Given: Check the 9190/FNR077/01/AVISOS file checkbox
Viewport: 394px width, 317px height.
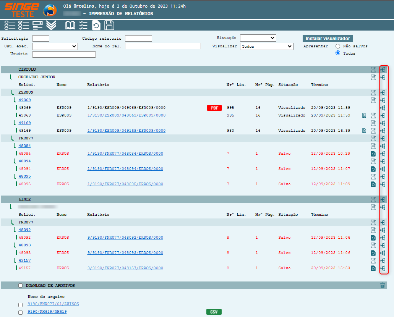Looking at the screenshot, I should coord(20,305).
